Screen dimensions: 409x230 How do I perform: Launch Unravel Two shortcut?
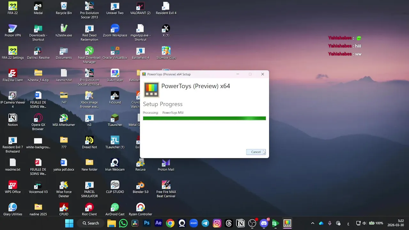pyautogui.click(x=115, y=8)
